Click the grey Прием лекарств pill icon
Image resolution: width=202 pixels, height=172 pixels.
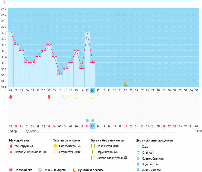pos(40,170)
